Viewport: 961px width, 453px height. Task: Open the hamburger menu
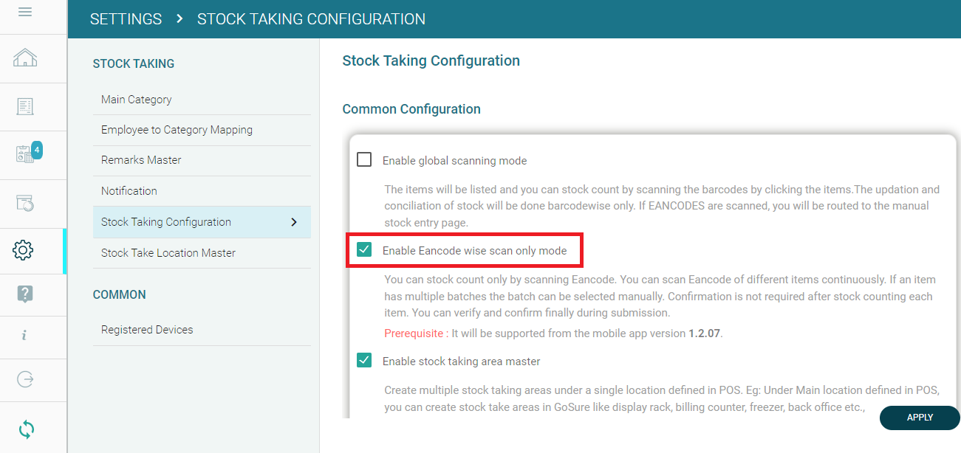click(25, 12)
